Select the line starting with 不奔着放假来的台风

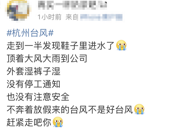[69, 110]
